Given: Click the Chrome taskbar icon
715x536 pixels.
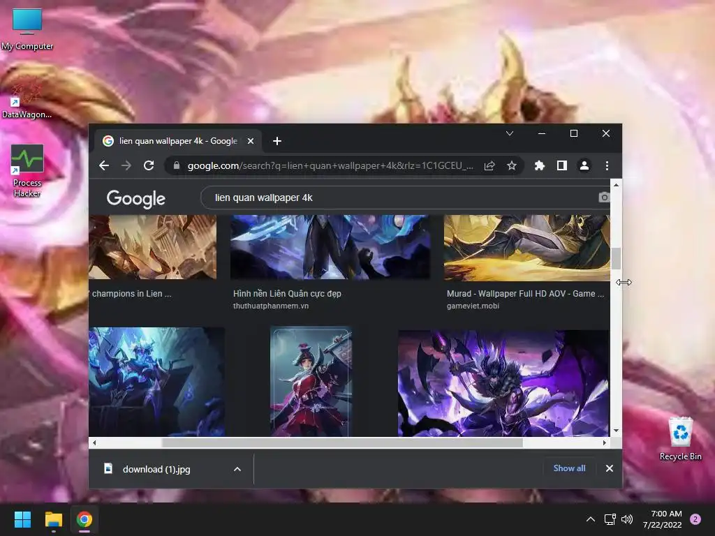Looking at the screenshot, I should 84,519.
